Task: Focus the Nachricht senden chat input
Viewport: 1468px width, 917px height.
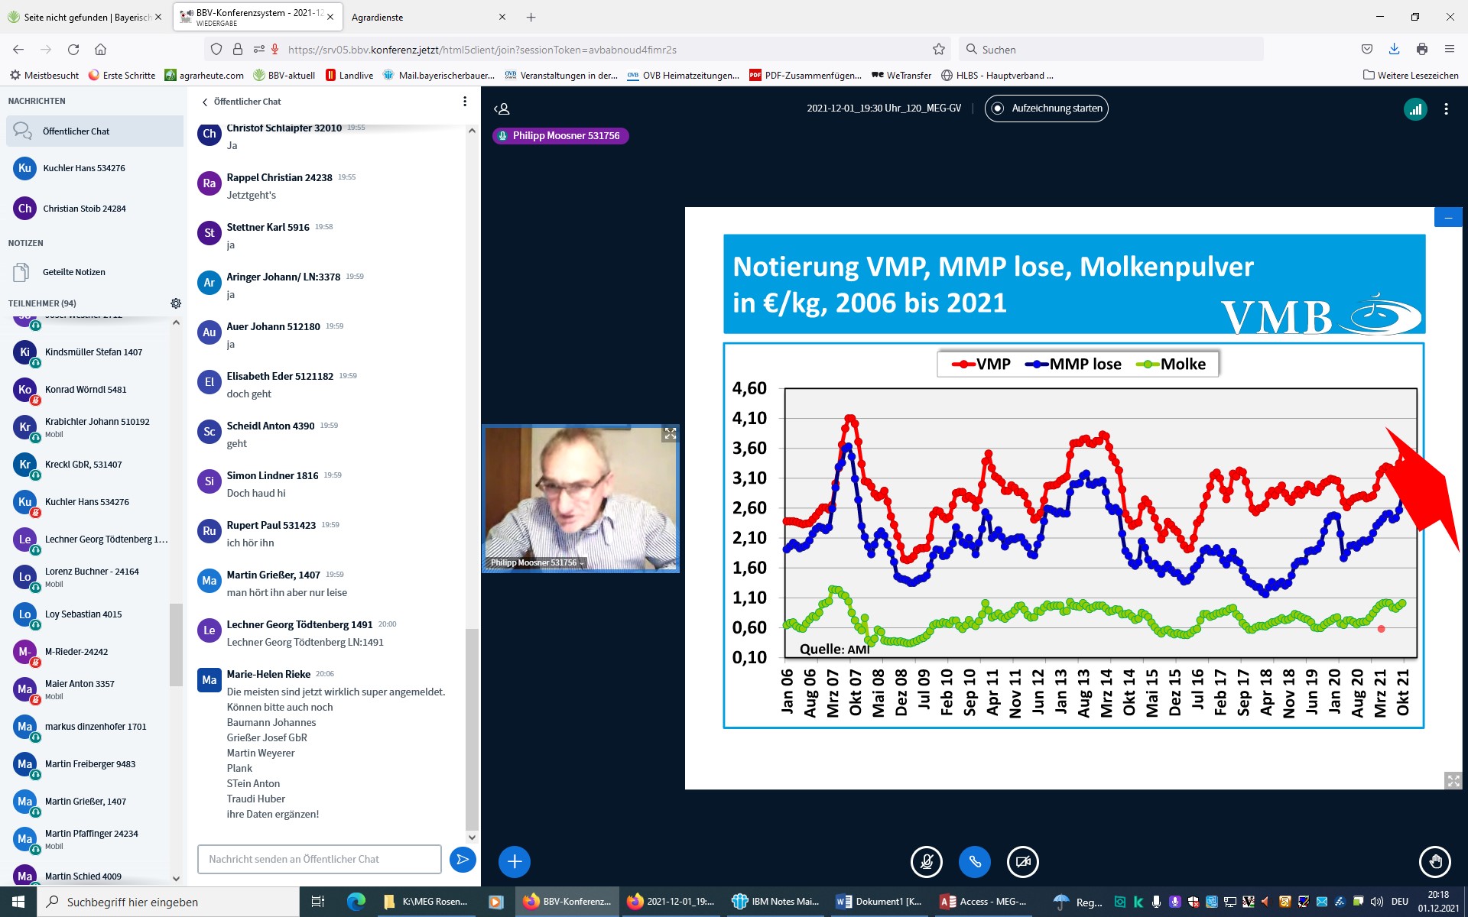Action: pos(320,859)
